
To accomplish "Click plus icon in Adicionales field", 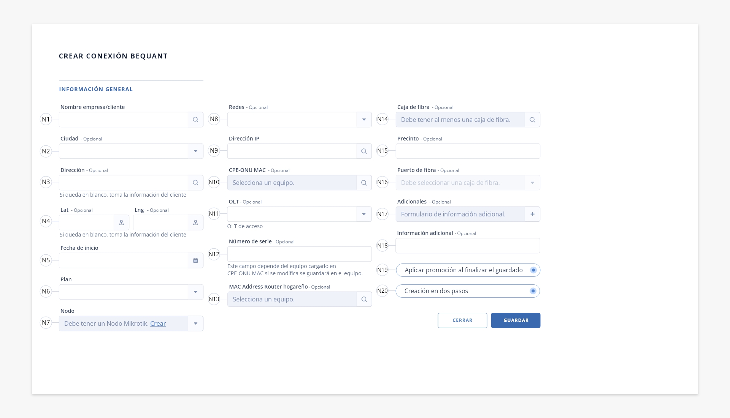I will point(532,214).
